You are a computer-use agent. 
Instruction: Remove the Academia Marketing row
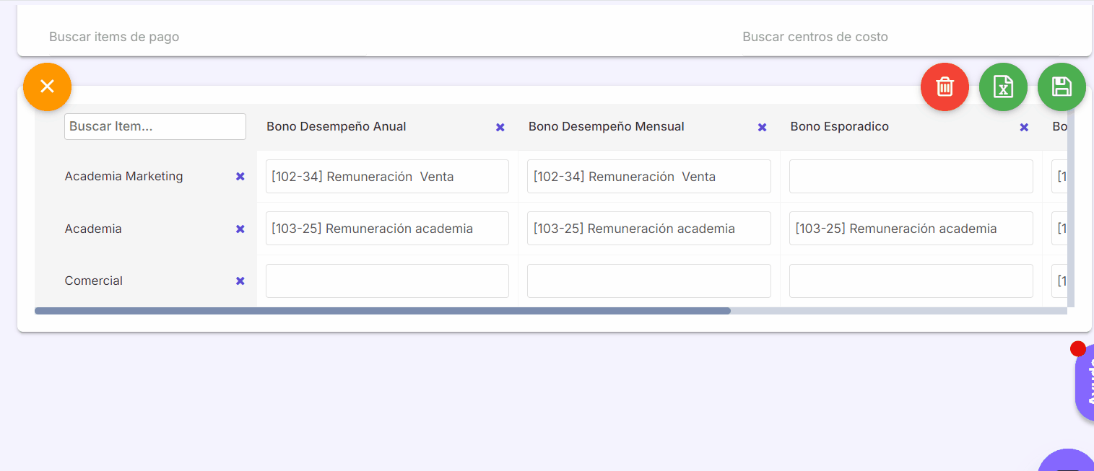240,177
